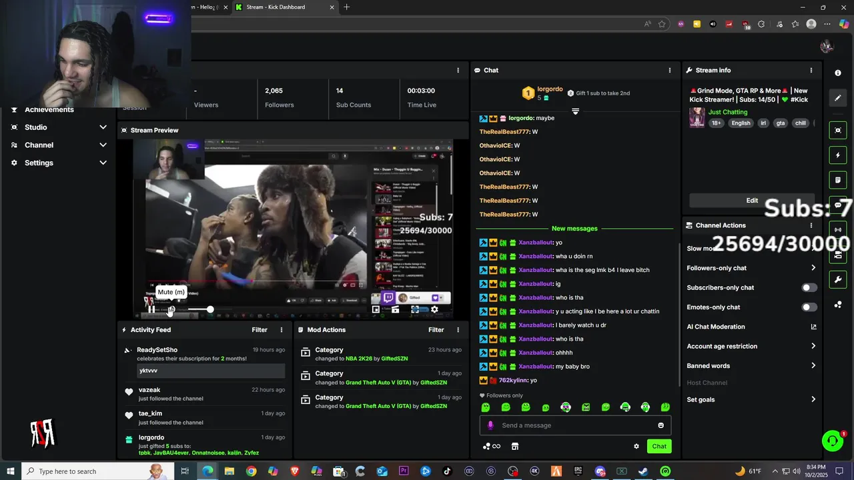The width and height of the screenshot is (854, 480).
Task: Open Premiere Pro from the taskbar
Action: [404, 471]
